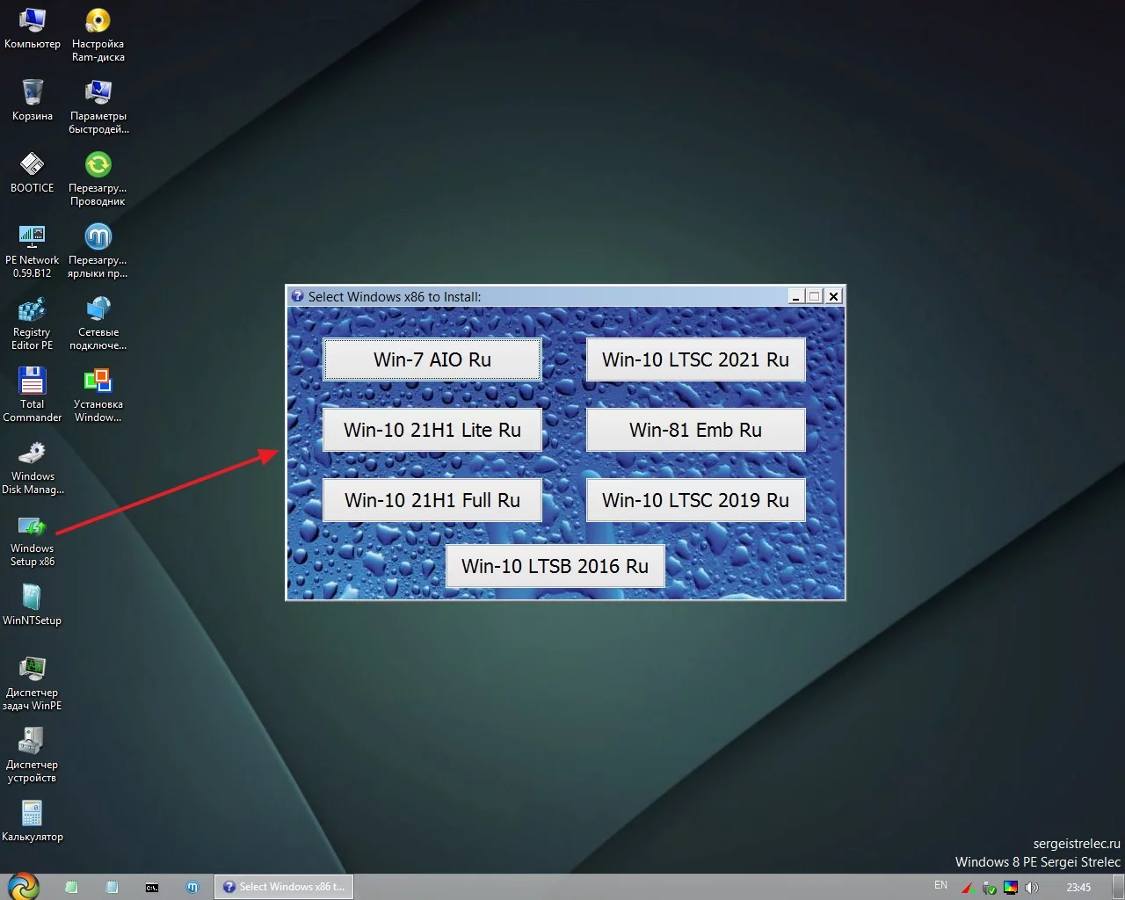The image size is (1125, 900).
Task: Open Windows Disk Management icon
Action: (33, 467)
